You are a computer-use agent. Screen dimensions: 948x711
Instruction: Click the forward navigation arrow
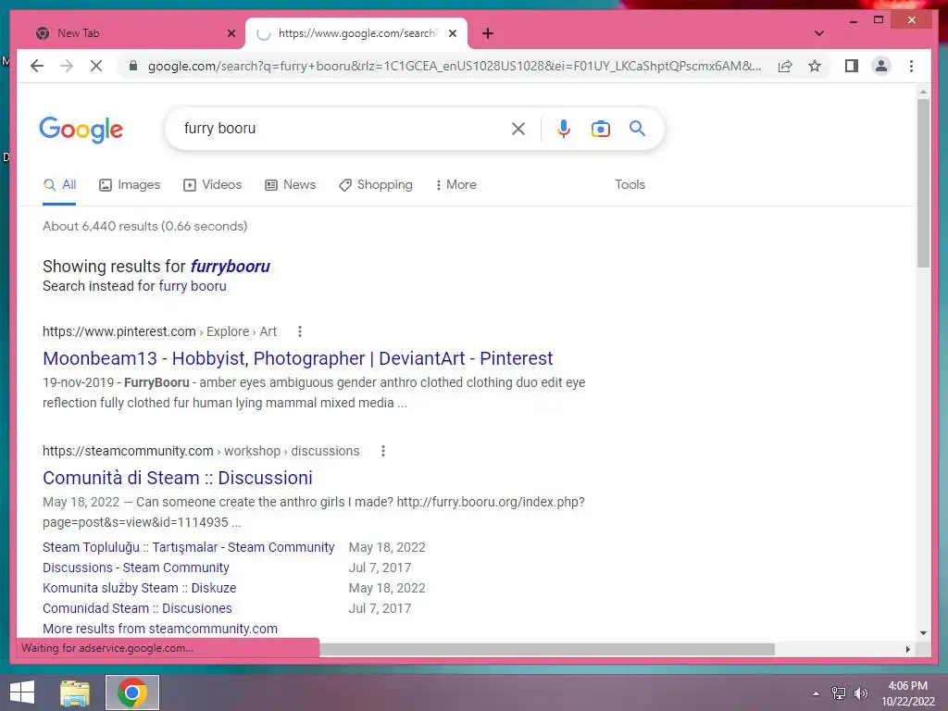coord(67,66)
